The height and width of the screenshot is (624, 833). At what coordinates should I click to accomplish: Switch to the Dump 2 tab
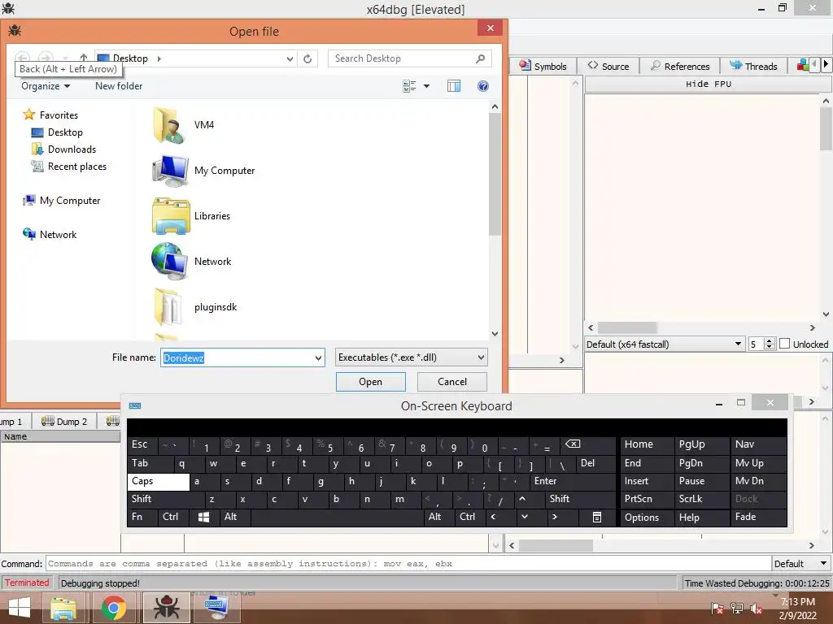click(x=63, y=422)
